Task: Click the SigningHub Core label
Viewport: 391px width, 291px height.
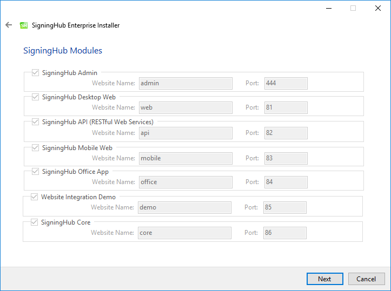Action: 65,222
